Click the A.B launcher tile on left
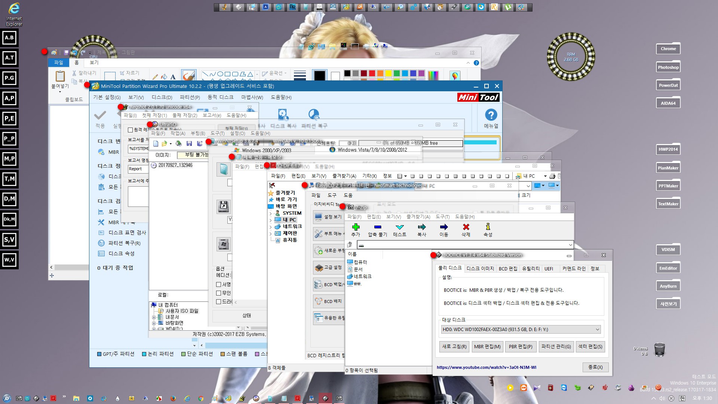718x404 pixels. pyautogui.click(x=9, y=37)
